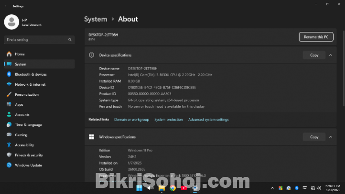Open the Windows Start menu
The image size is (345, 194).
139,188
